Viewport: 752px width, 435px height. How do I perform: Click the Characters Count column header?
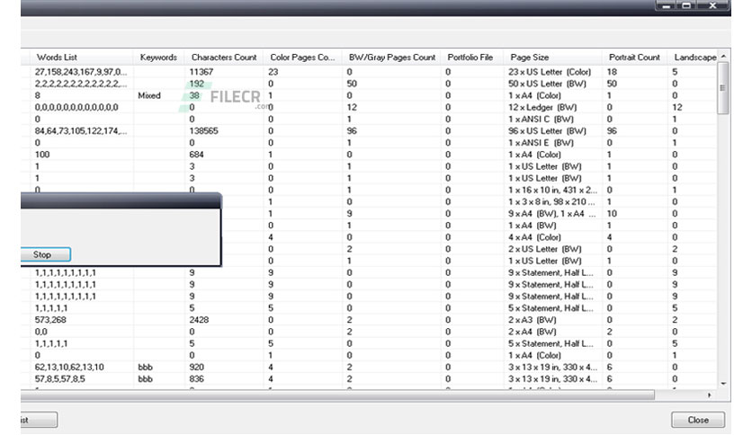pyautogui.click(x=224, y=57)
